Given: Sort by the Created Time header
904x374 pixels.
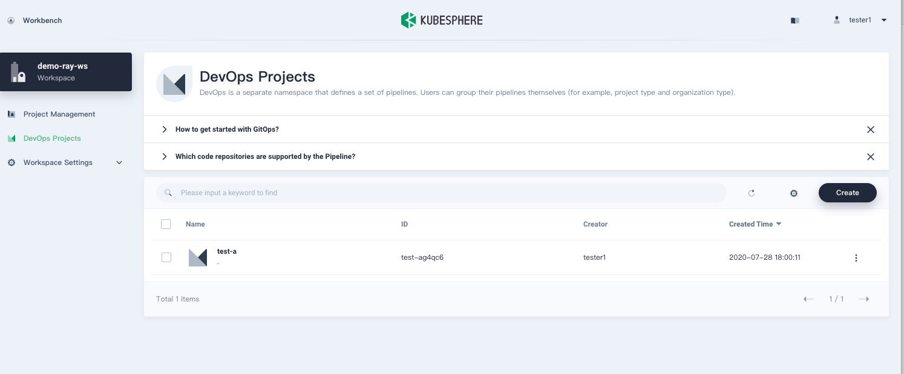Looking at the screenshot, I should coord(751,224).
